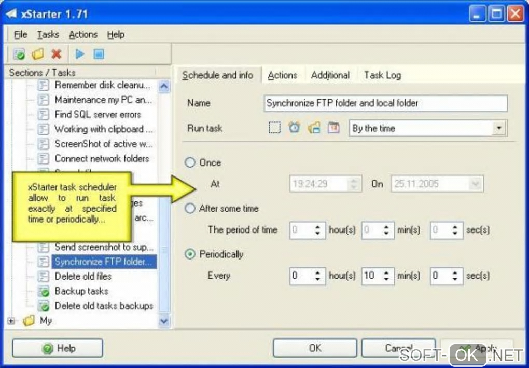Adjust the Every min(s) spinner showing 10

386,276
